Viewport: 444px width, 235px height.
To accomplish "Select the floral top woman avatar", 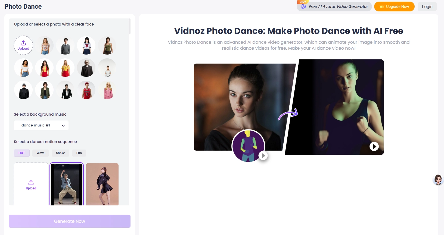I will point(45,46).
